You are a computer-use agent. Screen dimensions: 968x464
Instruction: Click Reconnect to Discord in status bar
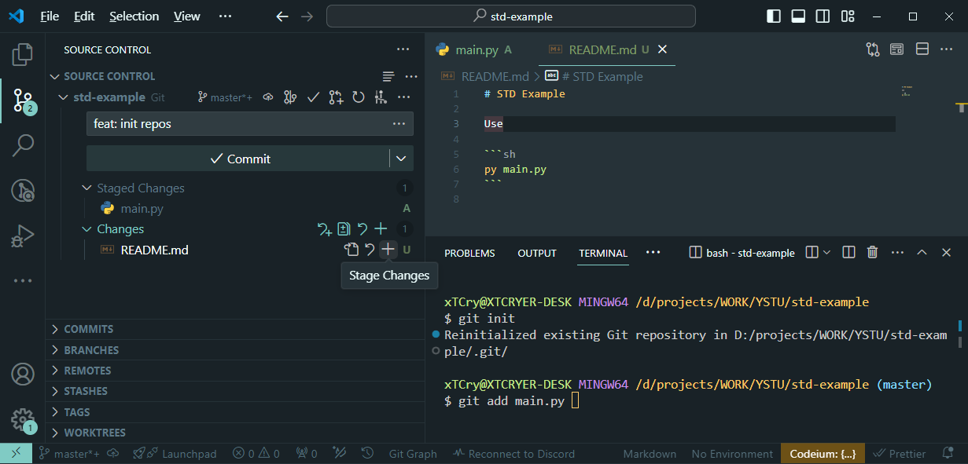513,454
